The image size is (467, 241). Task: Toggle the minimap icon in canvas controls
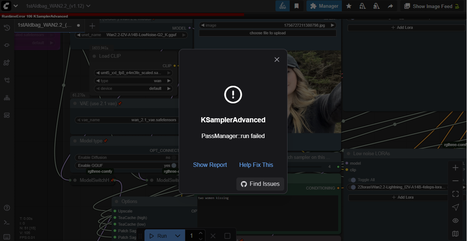point(455,234)
